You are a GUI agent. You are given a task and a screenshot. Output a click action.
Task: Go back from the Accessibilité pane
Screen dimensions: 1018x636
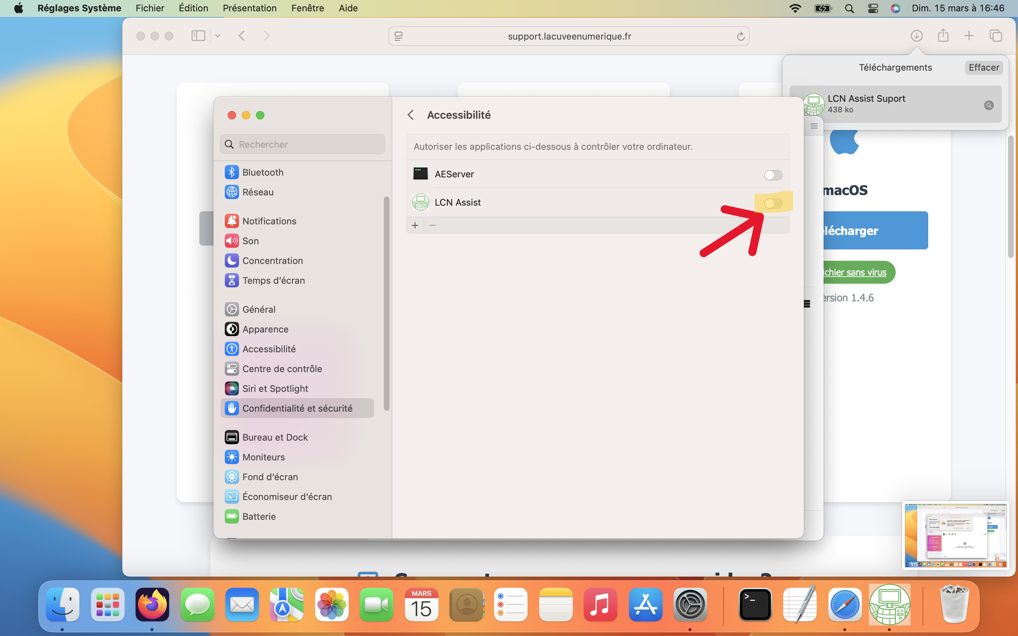(x=411, y=115)
